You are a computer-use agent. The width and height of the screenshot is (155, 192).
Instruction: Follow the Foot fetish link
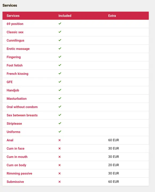[x=15, y=65]
